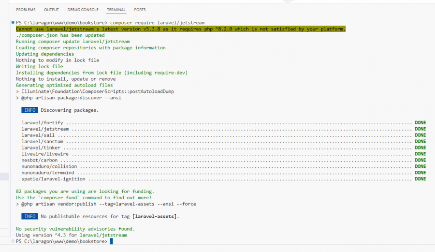Viewport: 435px width, 252px height.
Task: Click the terminal cursor at the final prompt
Action: [112, 241]
